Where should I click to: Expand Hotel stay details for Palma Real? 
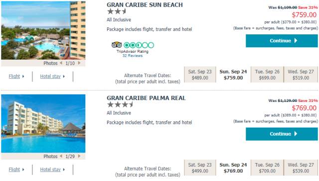pos(52,170)
